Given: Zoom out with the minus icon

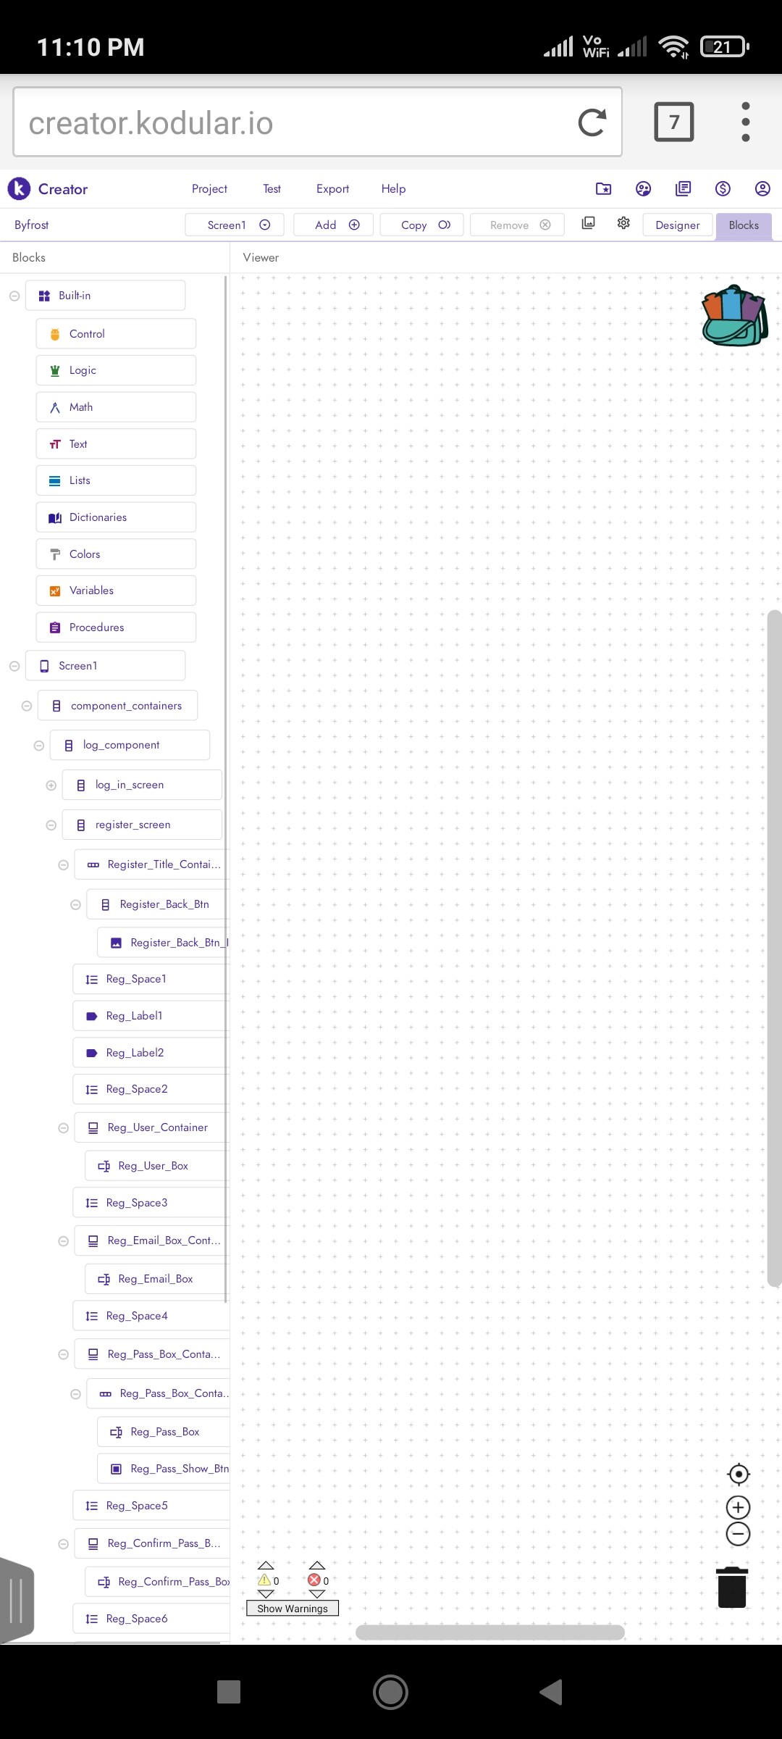Looking at the screenshot, I should coord(738,1533).
